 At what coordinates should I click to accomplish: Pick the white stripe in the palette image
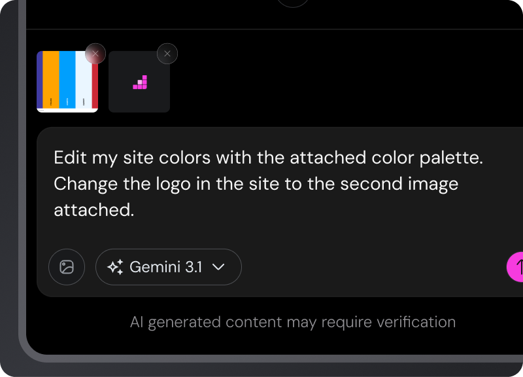click(84, 79)
